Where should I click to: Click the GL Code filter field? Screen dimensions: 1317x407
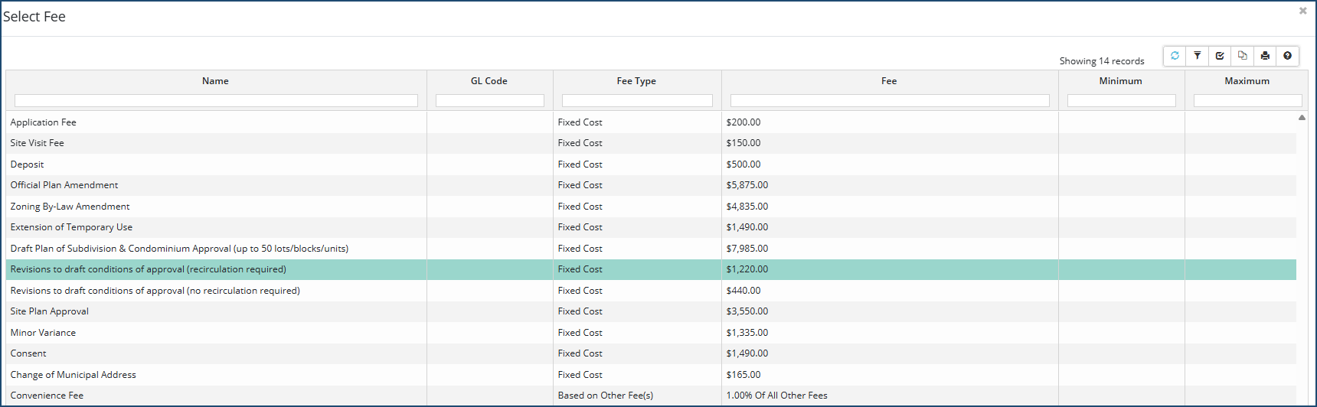coord(489,101)
